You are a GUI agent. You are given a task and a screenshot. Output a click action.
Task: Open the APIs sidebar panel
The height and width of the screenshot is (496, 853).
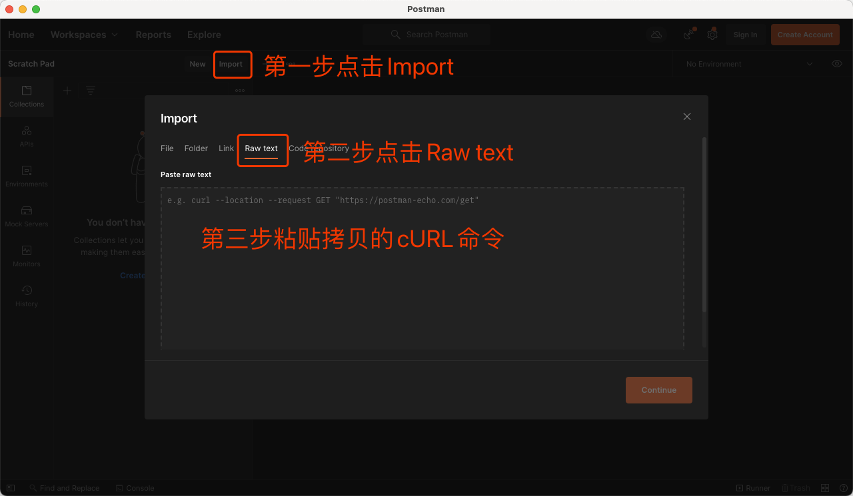click(x=27, y=136)
